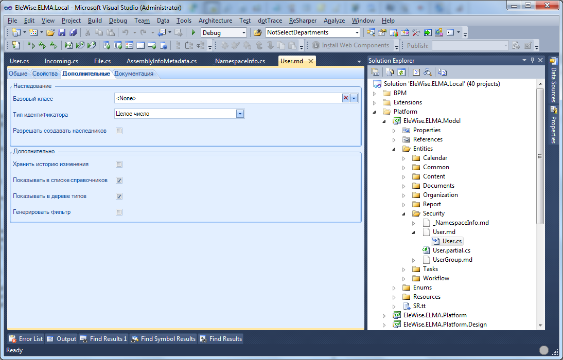Click the Open File folder icon
The image size is (563, 360).
[x=50, y=32]
